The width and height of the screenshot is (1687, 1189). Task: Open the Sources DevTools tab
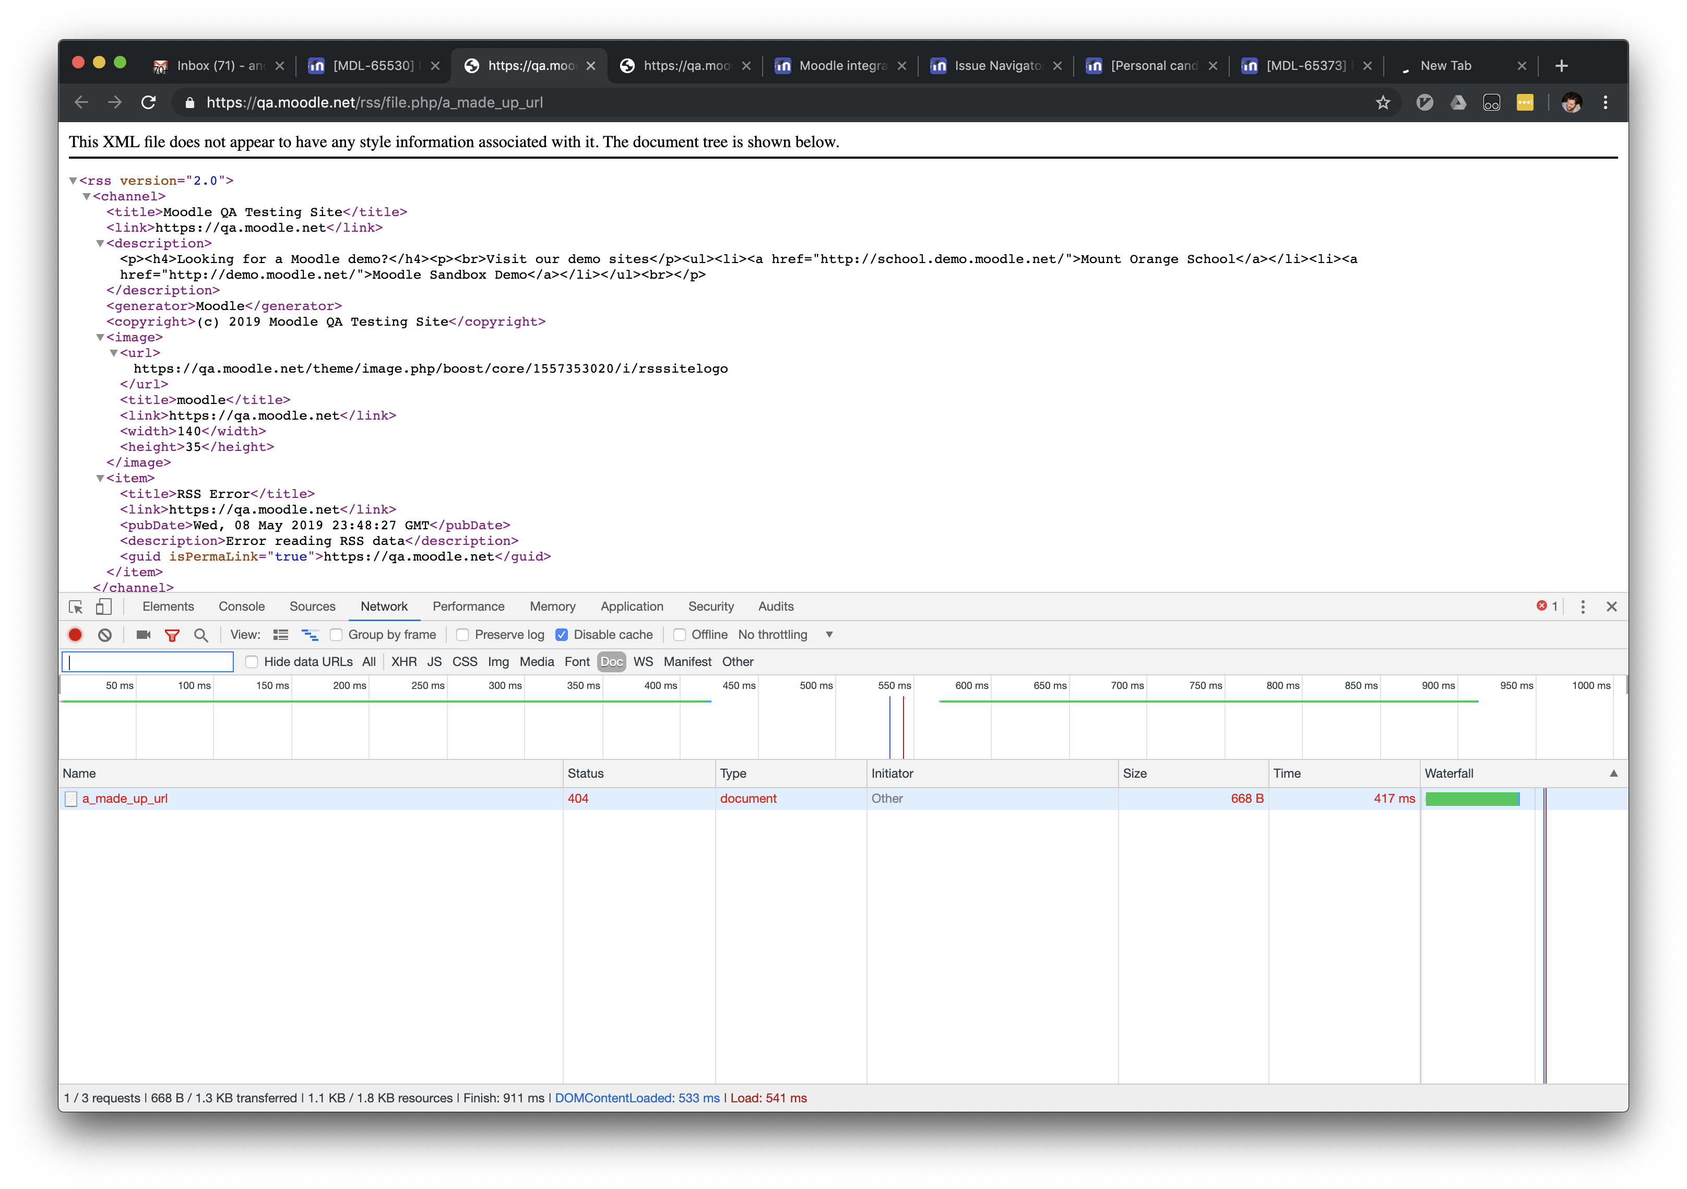pyautogui.click(x=312, y=607)
